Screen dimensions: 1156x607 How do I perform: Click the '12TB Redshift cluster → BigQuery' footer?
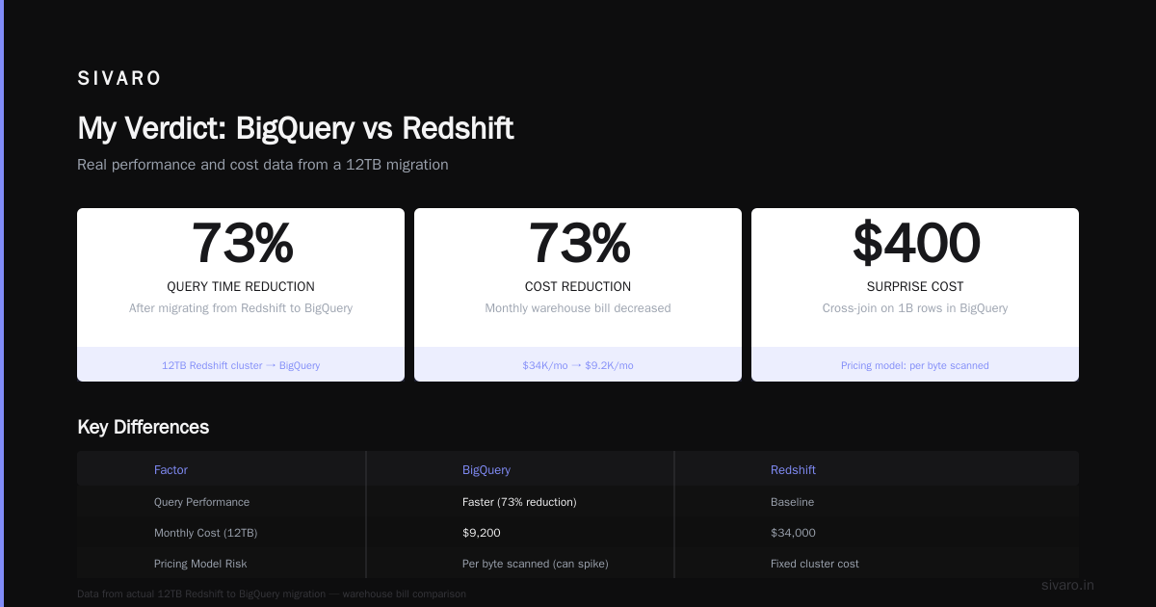[x=241, y=365]
